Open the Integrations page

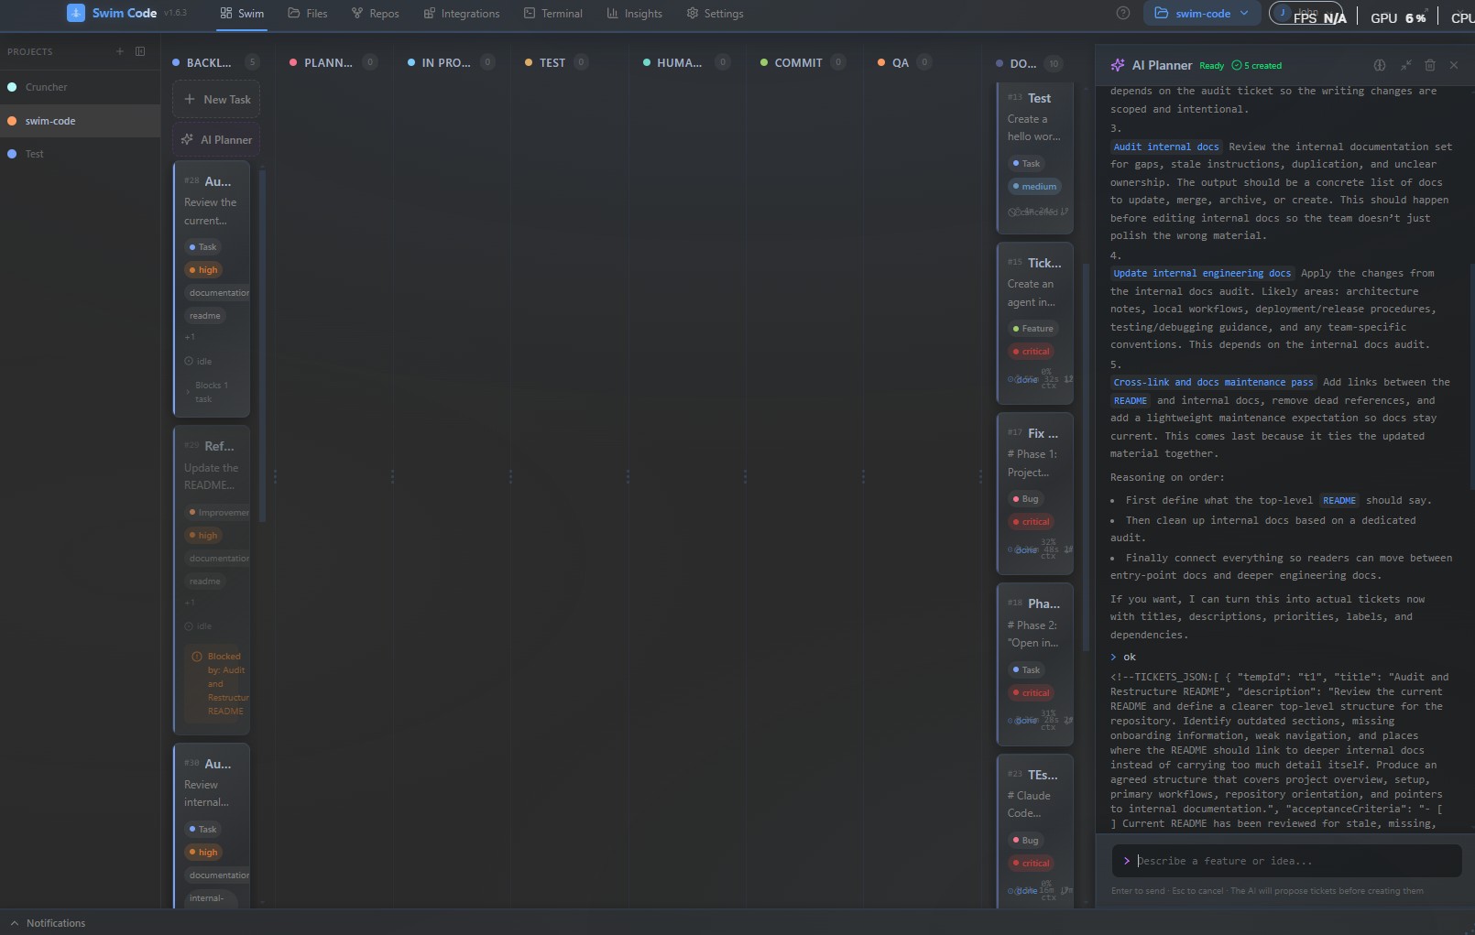[462, 14]
